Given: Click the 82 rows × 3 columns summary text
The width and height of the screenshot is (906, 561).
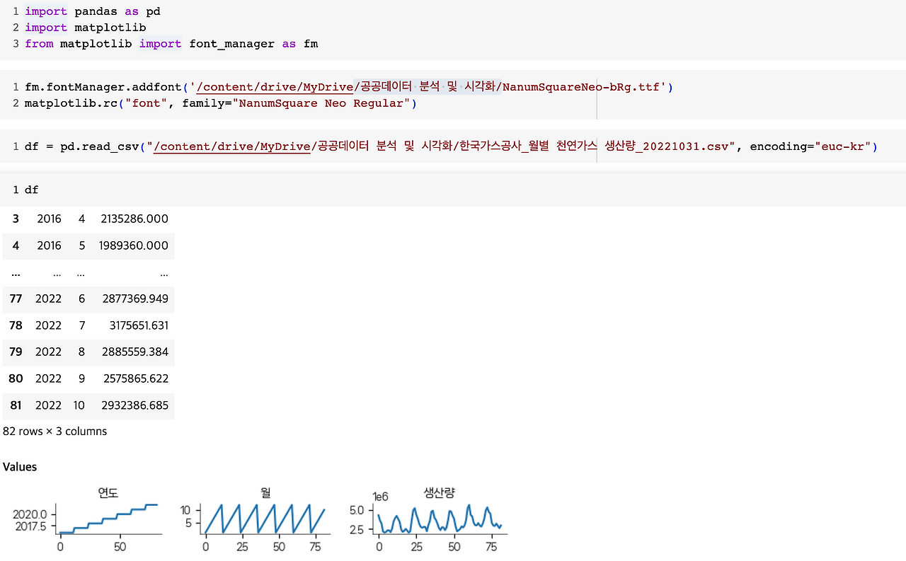Looking at the screenshot, I should 55,431.
